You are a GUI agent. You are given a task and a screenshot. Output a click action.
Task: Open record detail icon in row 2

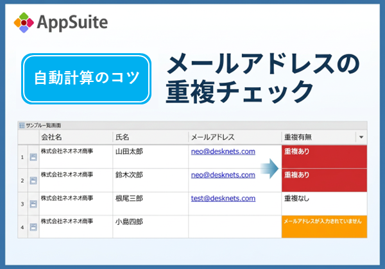click(33, 181)
